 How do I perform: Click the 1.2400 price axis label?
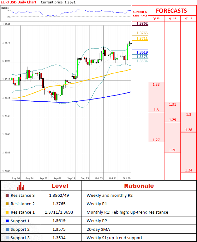pyautogui.click(x=6, y=171)
